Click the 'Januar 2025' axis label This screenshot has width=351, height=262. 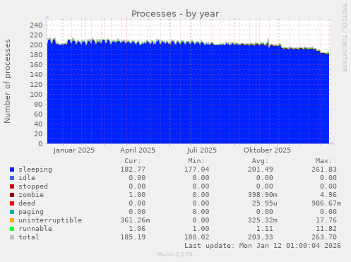(74, 150)
